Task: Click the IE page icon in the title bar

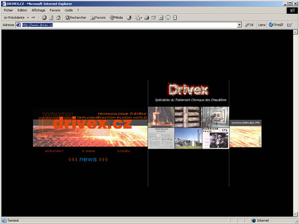Action: tap(4, 4)
